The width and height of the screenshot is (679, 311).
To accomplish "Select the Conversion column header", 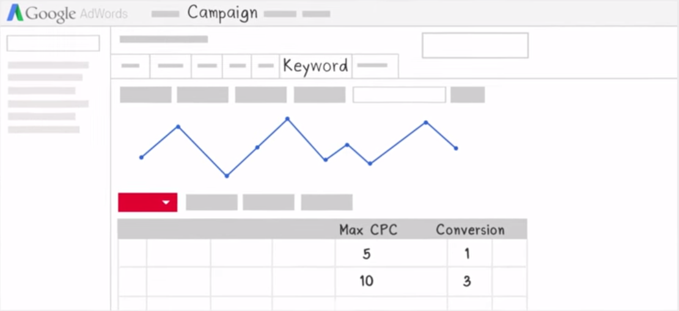I will (470, 230).
